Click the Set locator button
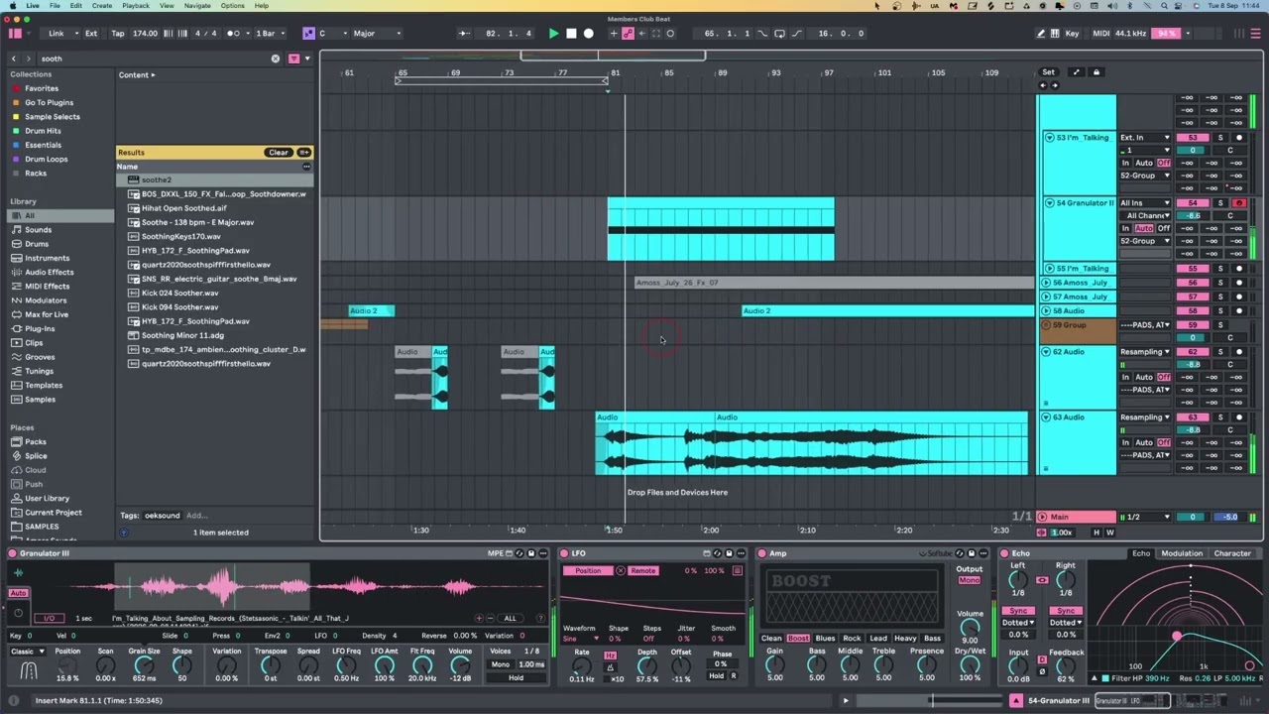Image resolution: width=1269 pixels, height=714 pixels. [x=1048, y=72]
